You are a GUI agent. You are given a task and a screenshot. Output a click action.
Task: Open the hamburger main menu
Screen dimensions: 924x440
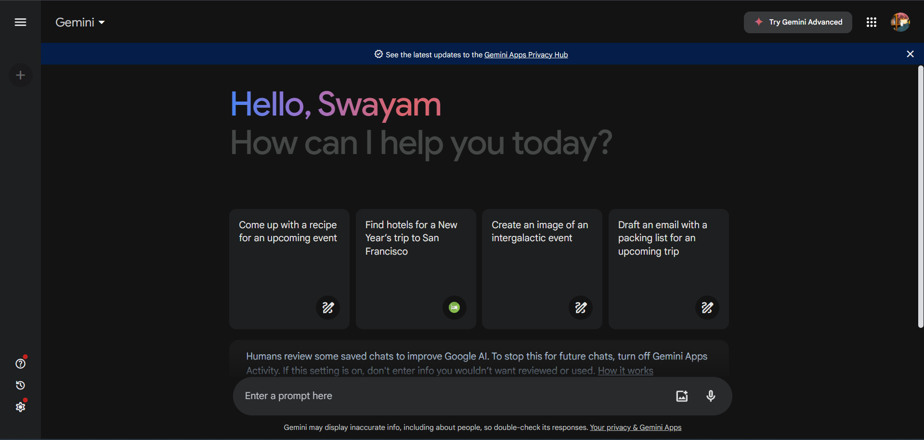20,22
